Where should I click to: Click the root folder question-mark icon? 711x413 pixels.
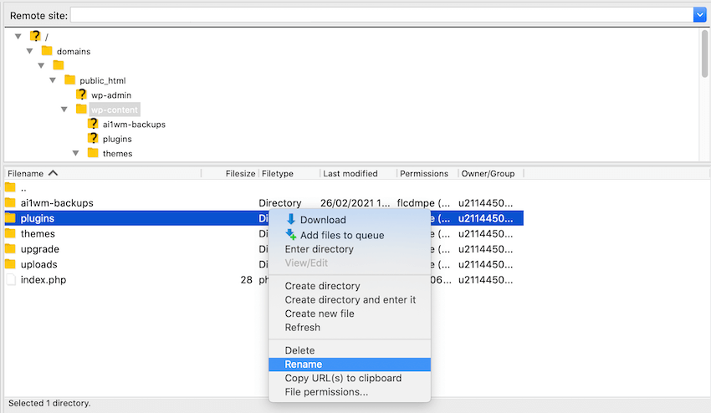point(35,37)
